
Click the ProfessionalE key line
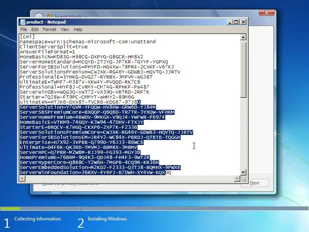click(x=86, y=77)
